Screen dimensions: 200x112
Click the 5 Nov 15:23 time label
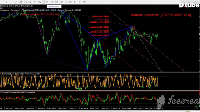(94, 109)
